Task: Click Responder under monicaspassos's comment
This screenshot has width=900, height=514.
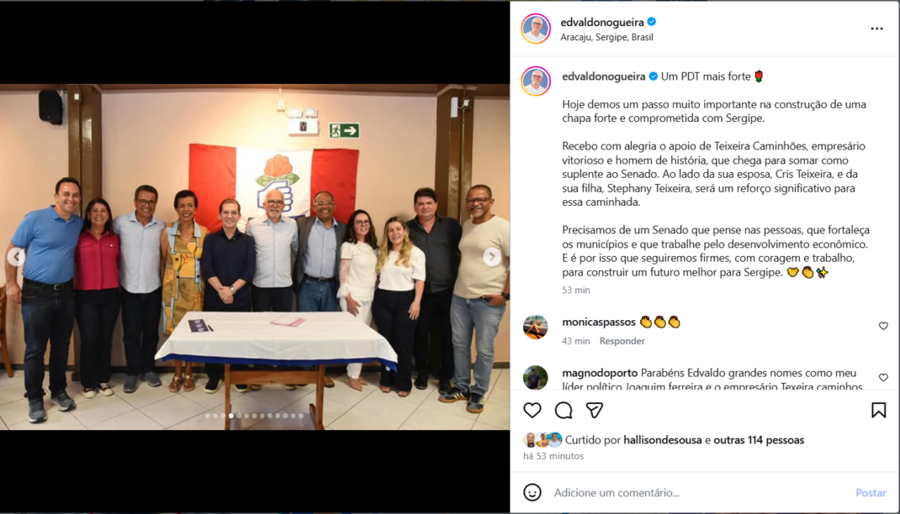Action: (622, 341)
